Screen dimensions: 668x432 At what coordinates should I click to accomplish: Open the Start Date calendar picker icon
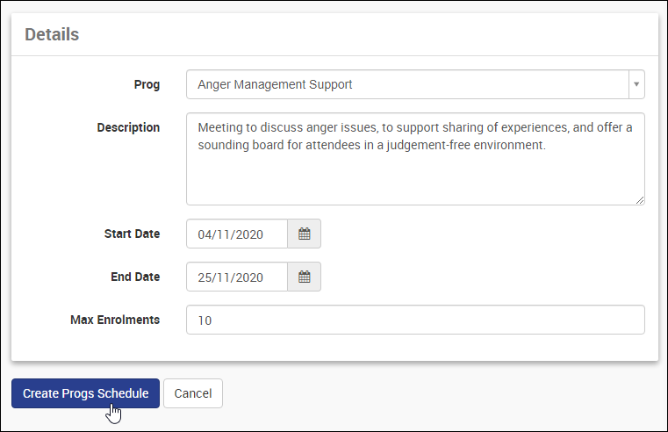305,234
